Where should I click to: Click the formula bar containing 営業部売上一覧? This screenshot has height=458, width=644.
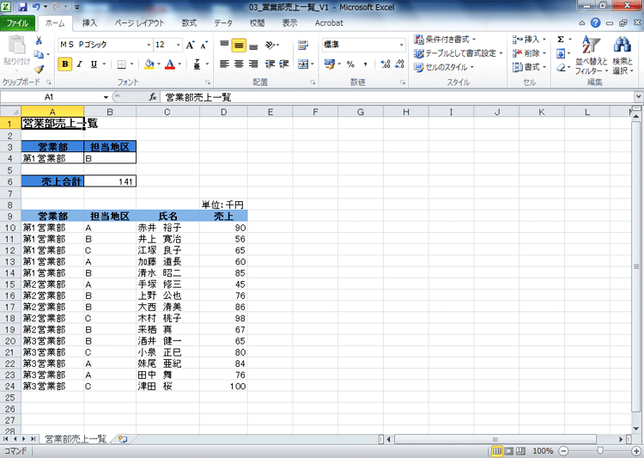point(397,97)
